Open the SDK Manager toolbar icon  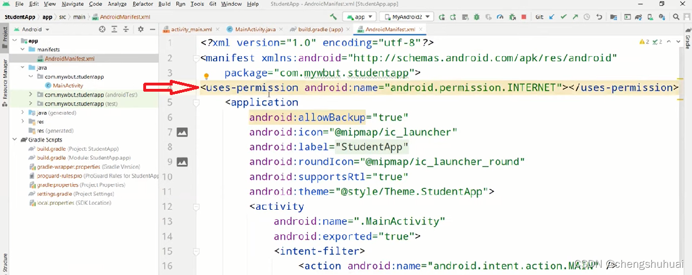click(663, 17)
